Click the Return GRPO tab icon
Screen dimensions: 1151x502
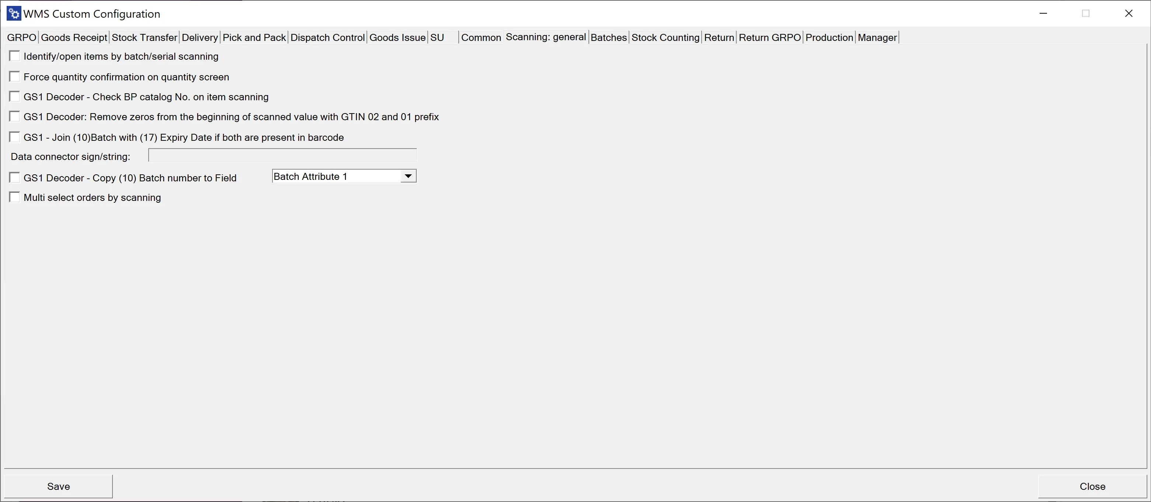(x=769, y=38)
